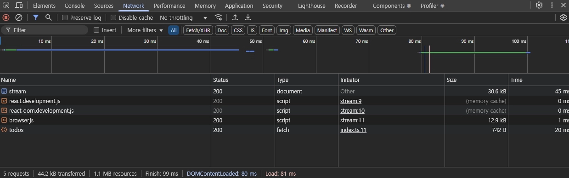This screenshot has width=569, height=178.
Task: Export HAR file download icon
Action: pyautogui.click(x=248, y=17)
